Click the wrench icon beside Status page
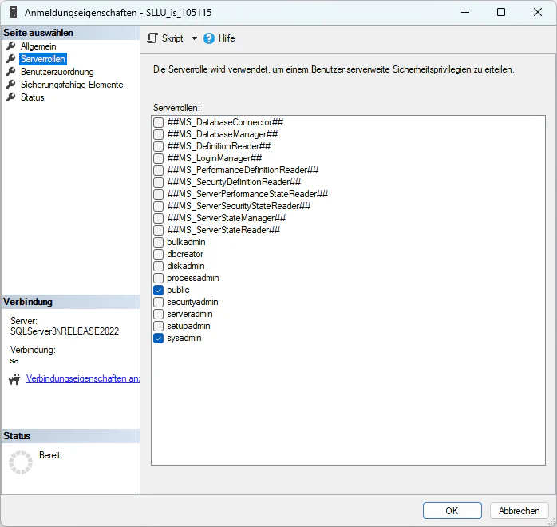This screenshot has width=557, height=527. [x=11, y=97]
